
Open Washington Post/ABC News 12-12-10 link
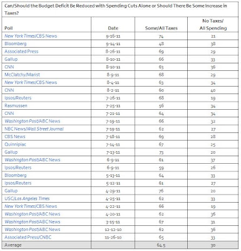pyautogui.click(x=33, y=230)
